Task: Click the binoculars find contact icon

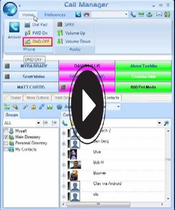Action: 166,123
